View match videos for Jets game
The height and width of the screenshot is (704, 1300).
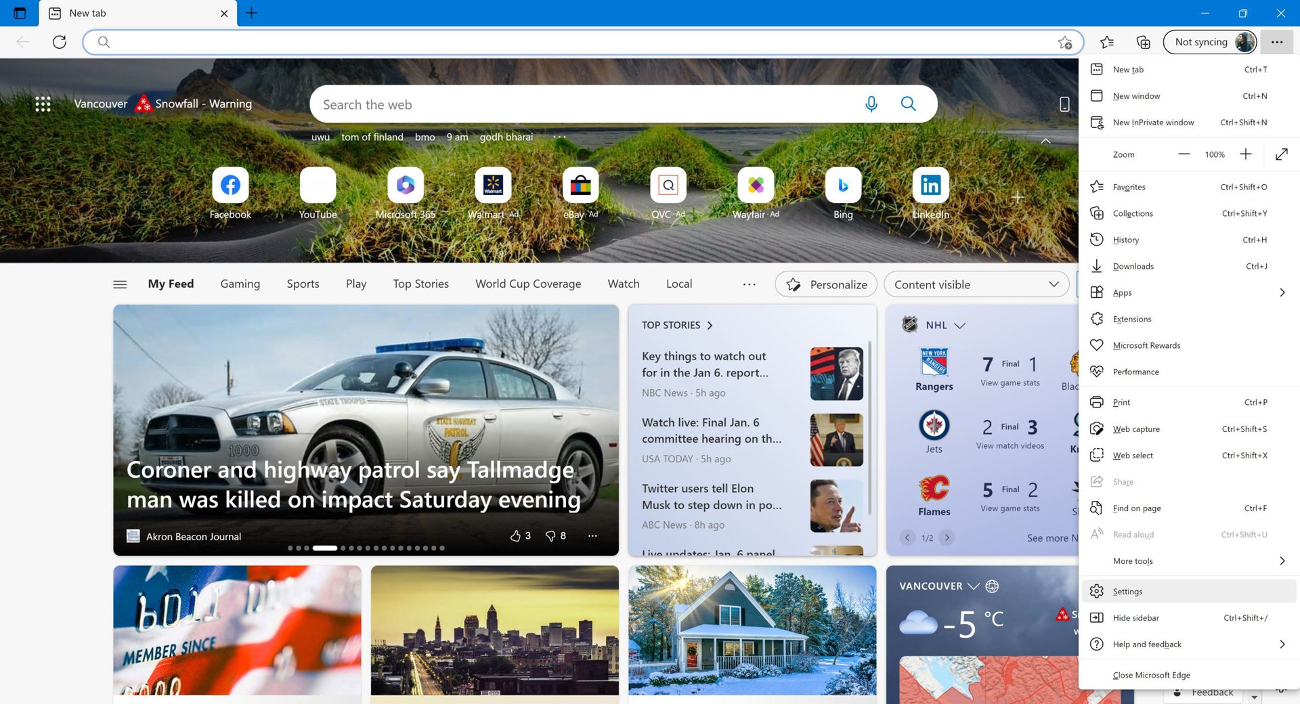point(1010,446)
